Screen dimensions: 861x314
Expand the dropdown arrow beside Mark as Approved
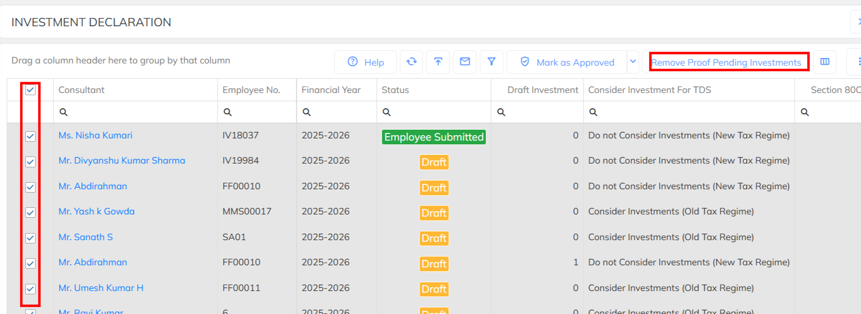[633, 62]
